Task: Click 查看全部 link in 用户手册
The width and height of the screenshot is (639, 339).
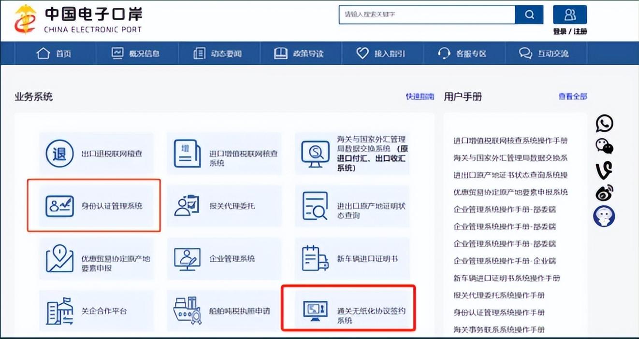Action: click(x=572, y=97)
